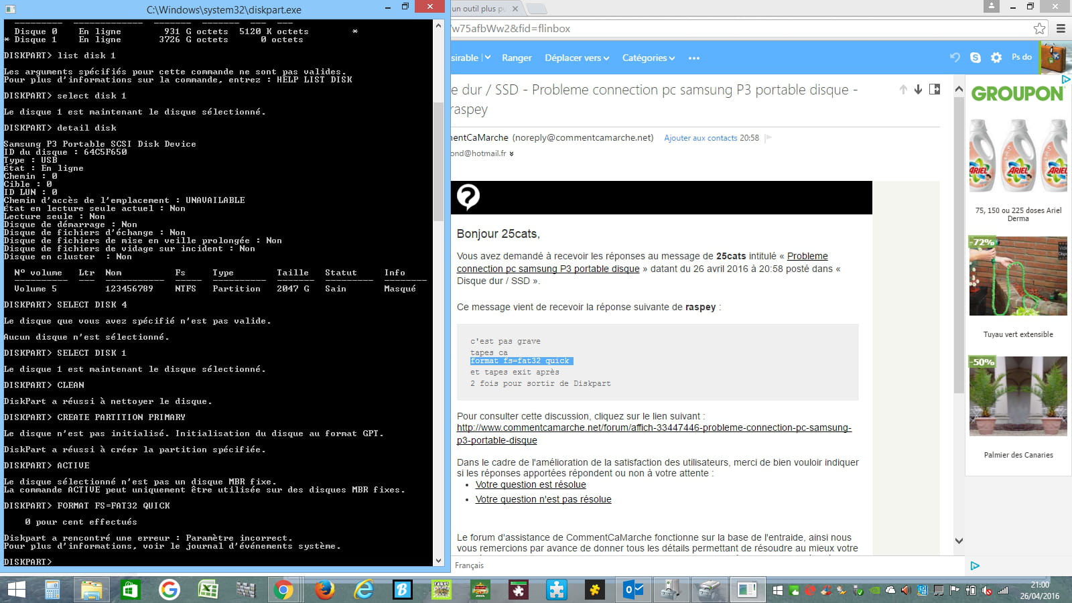The width and height of the screenshot is (1072, 603).
Task: Click the Show desktop windows icon in the tray
Action: (x=777, y=590)
